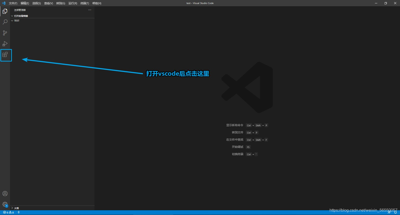
Task: Open the Explorer panel more actions menu
Action: [x=90, y=10]
